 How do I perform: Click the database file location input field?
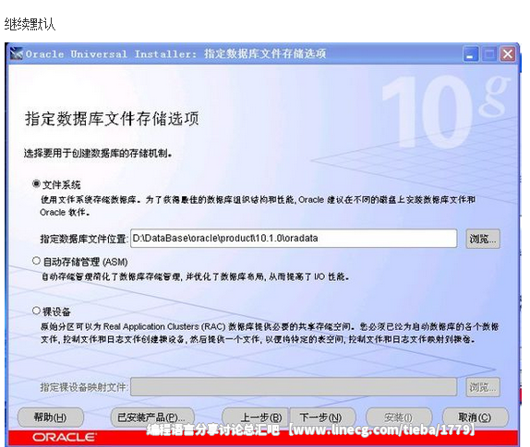point(294,239)
